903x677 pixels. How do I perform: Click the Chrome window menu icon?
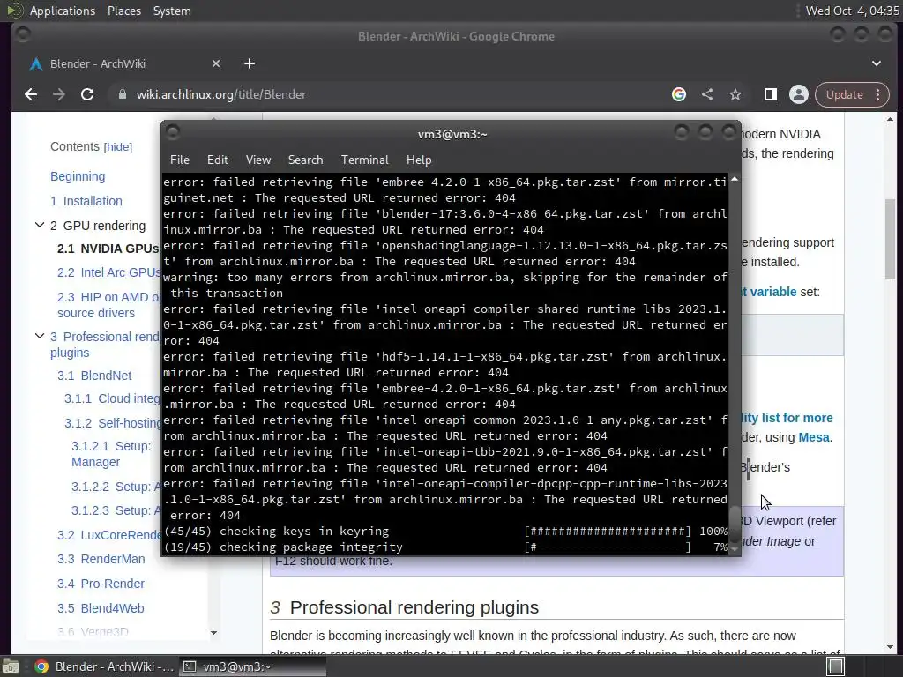coord(23,35)
